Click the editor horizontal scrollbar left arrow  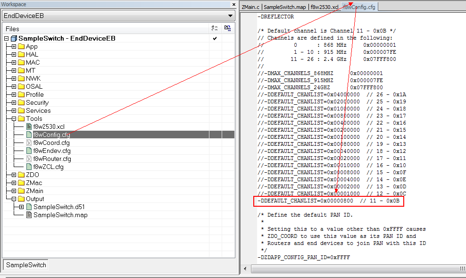pyautogui.click(x=245, y=269)
